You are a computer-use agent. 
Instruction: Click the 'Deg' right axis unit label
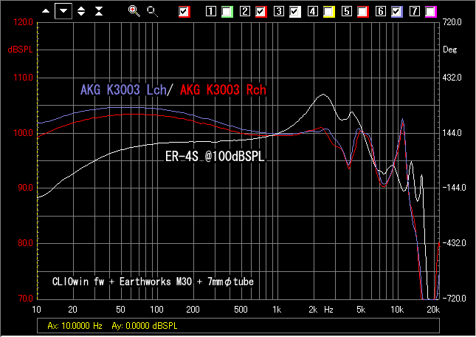coord(450,50)
